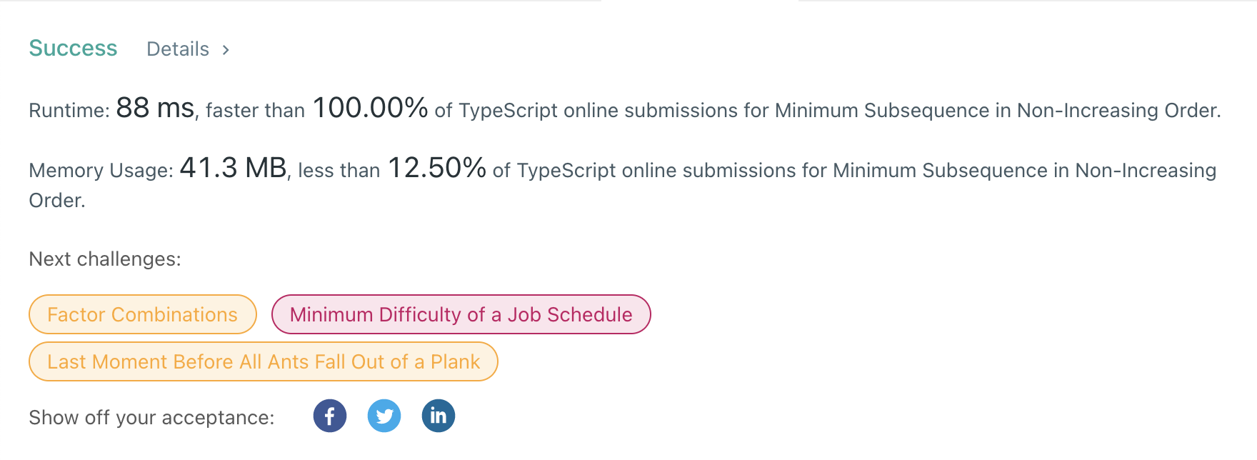The width and height of the screenshot is (1257, 460).
Task: Select the Last Moment Before All Ants challenge
Action: click(263, 361)
